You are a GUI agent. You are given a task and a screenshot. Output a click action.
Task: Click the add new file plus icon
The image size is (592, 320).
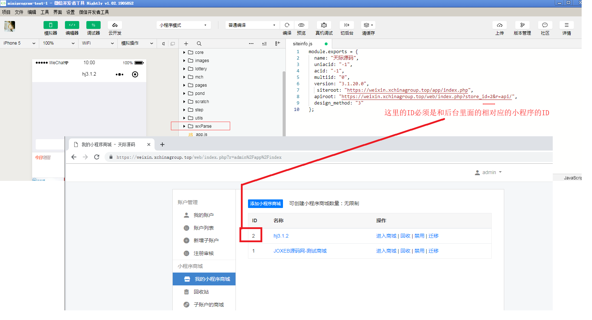point(186,44)
